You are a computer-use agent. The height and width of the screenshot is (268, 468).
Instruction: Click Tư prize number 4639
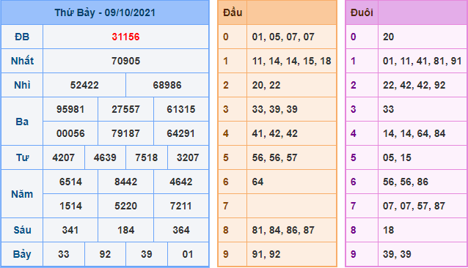pos(105,157)
